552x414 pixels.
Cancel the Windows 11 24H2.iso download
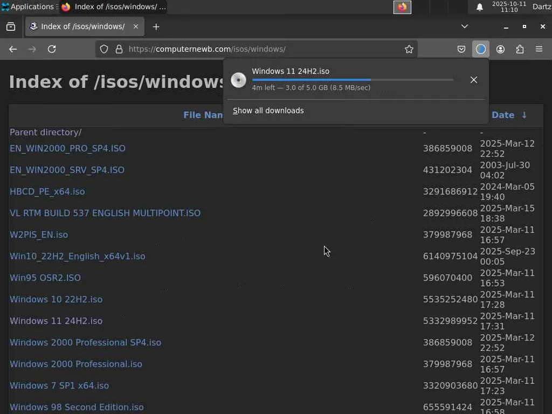(x=474, y=80)
